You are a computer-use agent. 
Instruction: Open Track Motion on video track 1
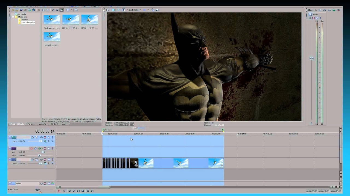tap(37, 137)
